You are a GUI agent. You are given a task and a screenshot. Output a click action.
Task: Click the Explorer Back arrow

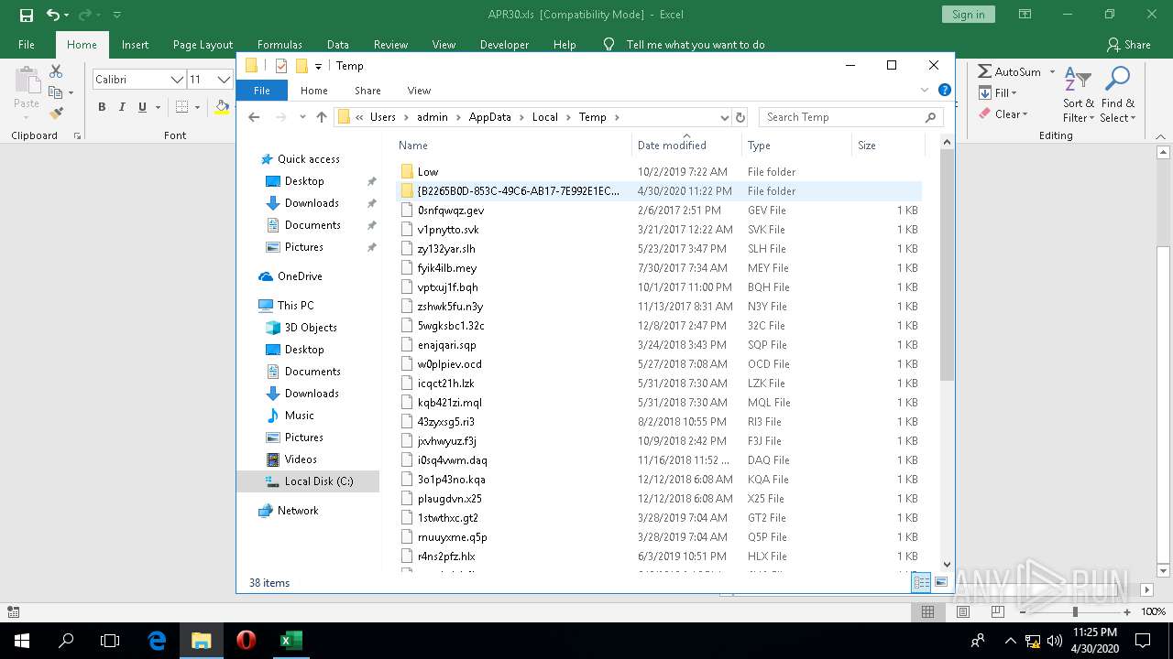[x=254, y=117]
